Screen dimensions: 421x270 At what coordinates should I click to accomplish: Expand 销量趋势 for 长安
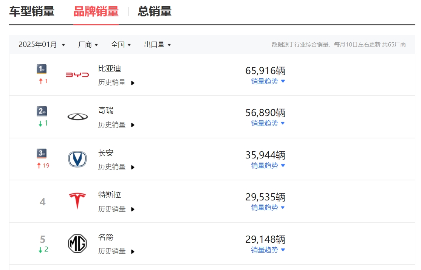pos(268,166)
